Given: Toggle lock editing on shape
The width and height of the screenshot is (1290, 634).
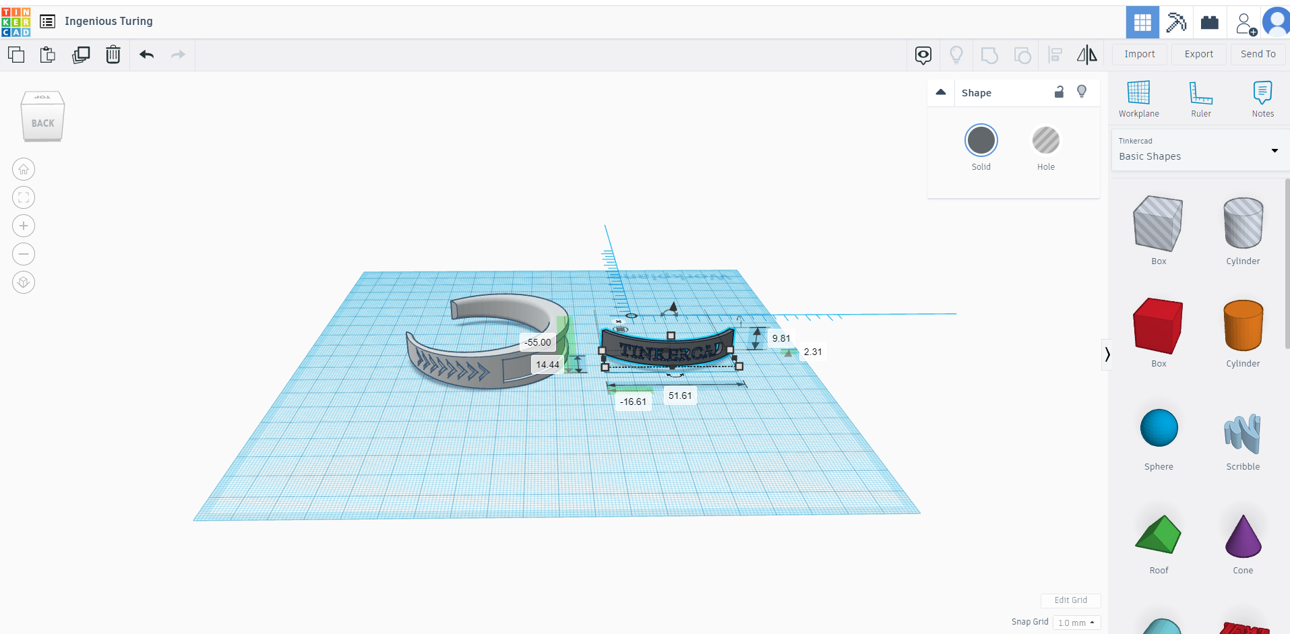Looking at the screenshot, I should click(1059, 92).
